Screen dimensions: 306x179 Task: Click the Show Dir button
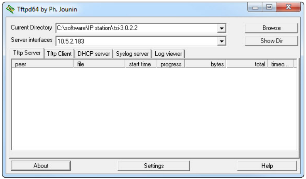pos(271,41)
